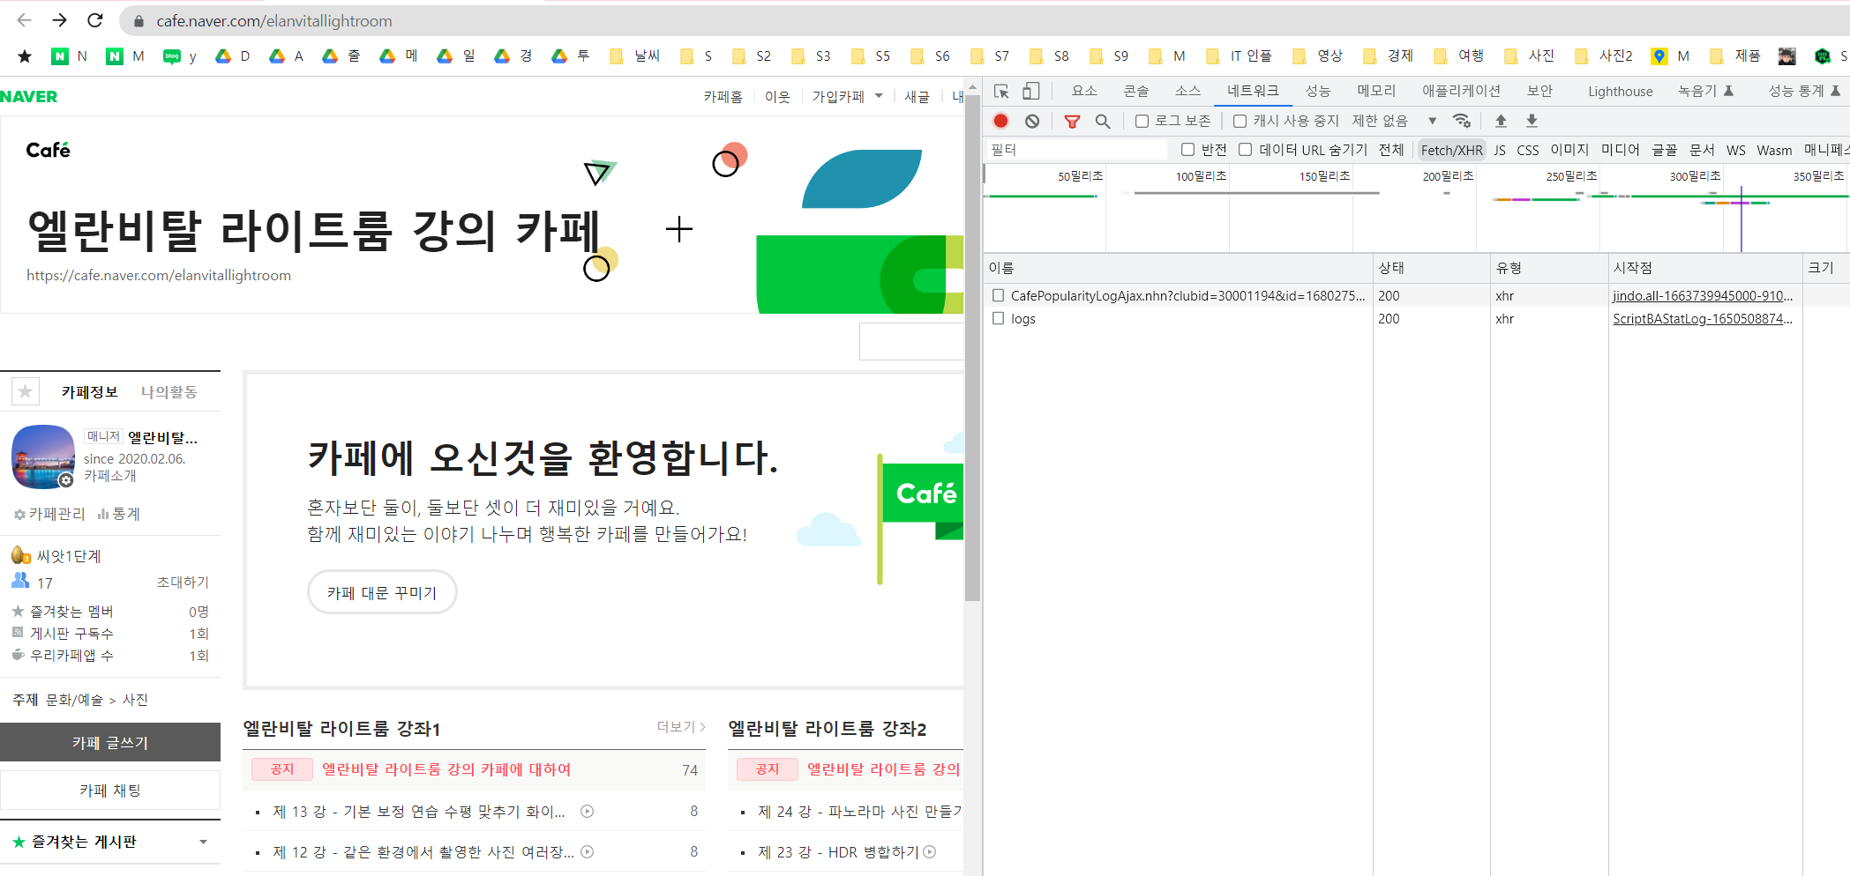Open the DevTools Lighthouse tab
The height and width of the screenshot is (876, 1850).
(1620, 91)
